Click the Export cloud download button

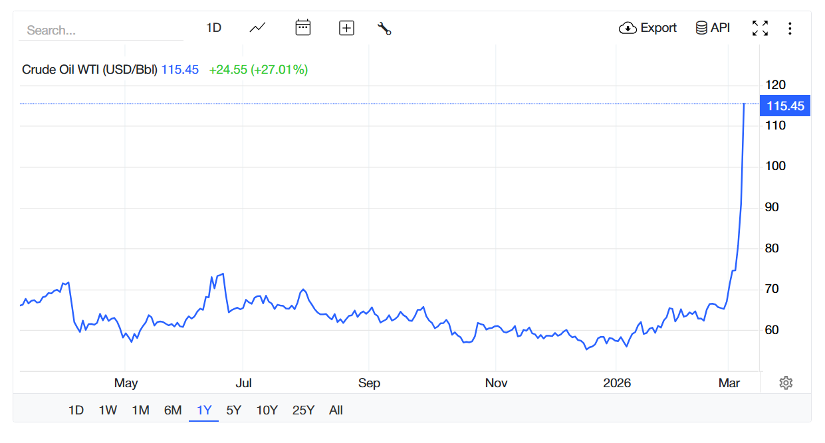(648, 28)
